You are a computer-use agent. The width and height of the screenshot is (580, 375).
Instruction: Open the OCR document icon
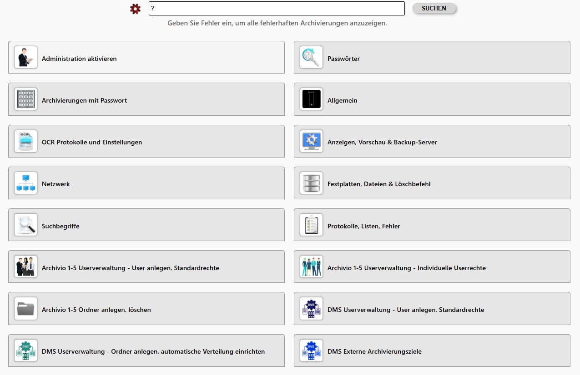point(25,141)
